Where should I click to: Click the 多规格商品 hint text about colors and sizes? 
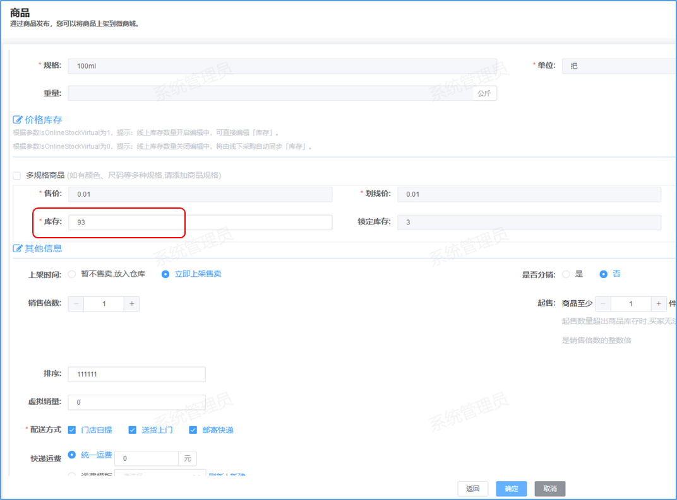tap(144, 175)
